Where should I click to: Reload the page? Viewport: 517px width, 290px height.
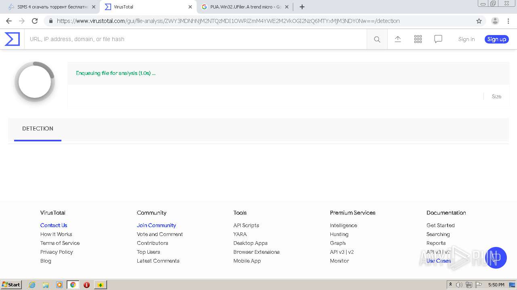coord(35,21)
